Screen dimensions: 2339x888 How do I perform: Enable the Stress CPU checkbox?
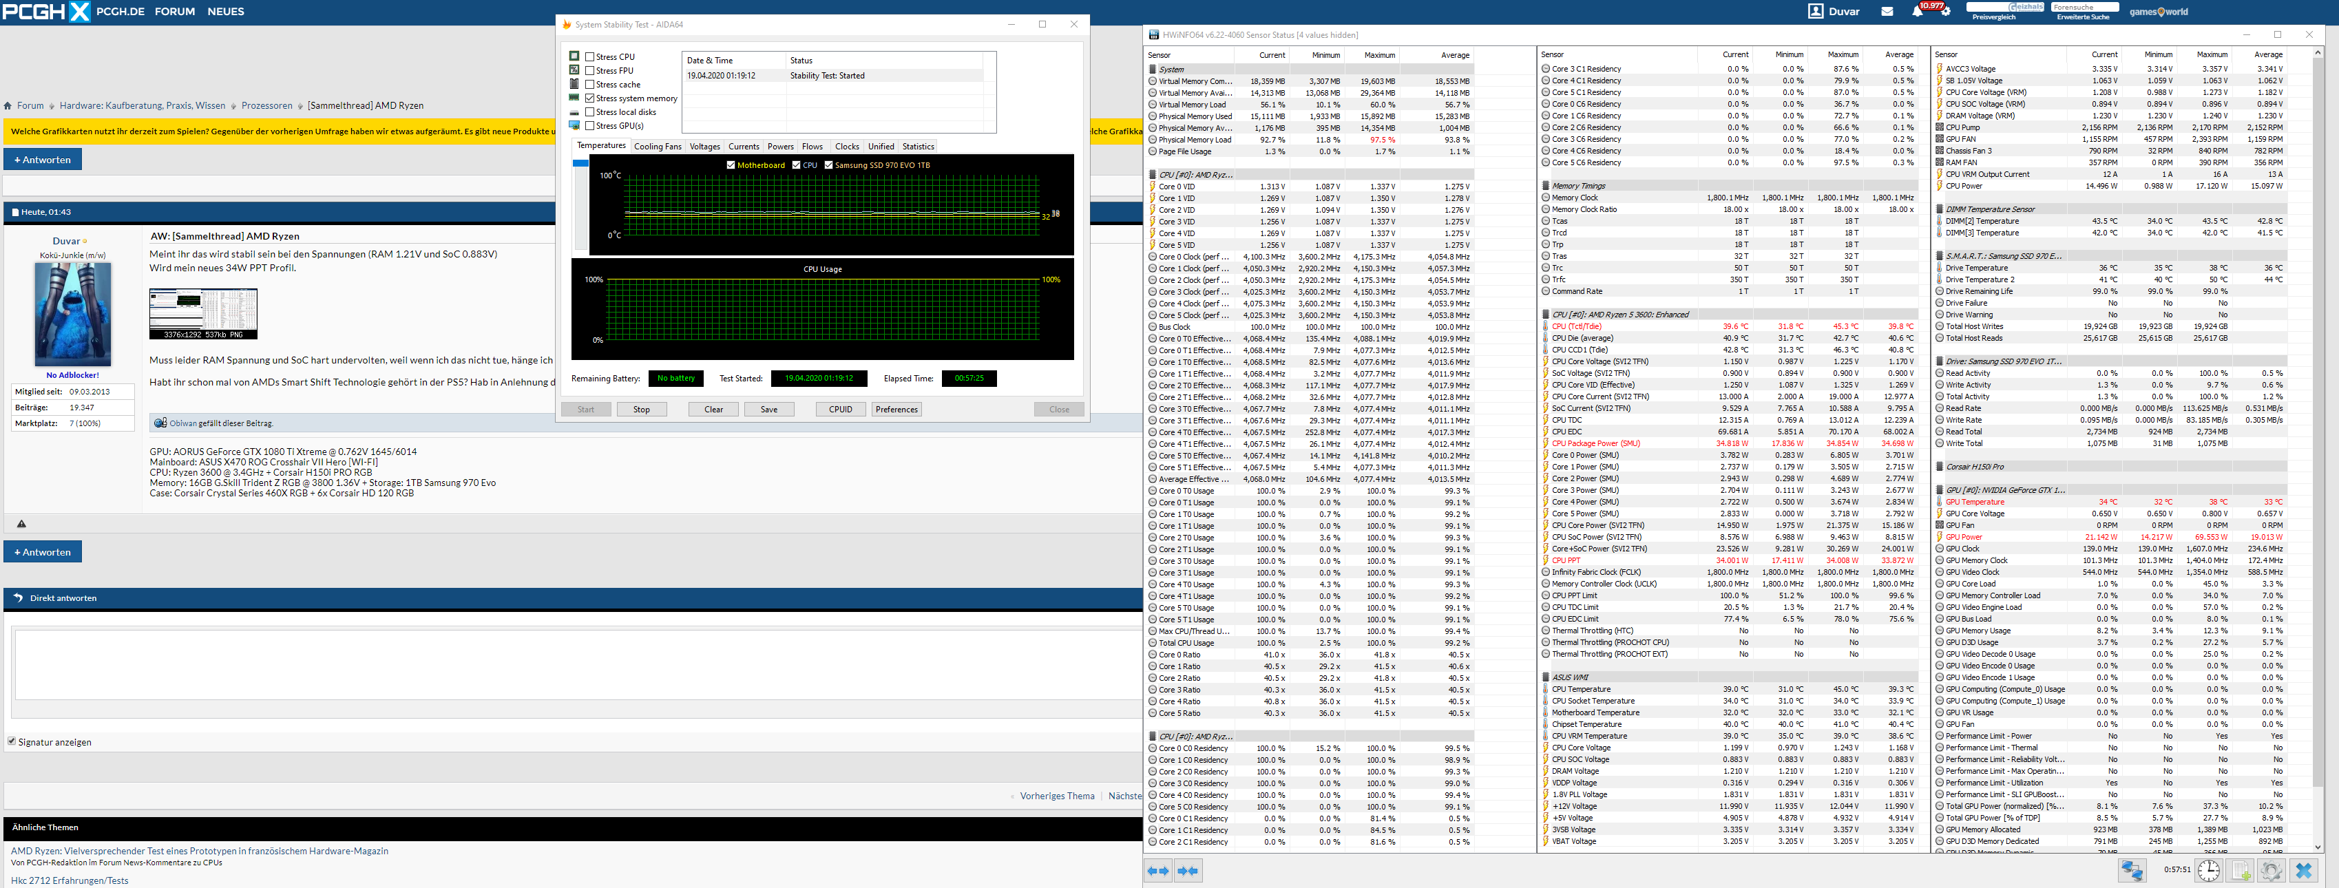tap(590, 57)
